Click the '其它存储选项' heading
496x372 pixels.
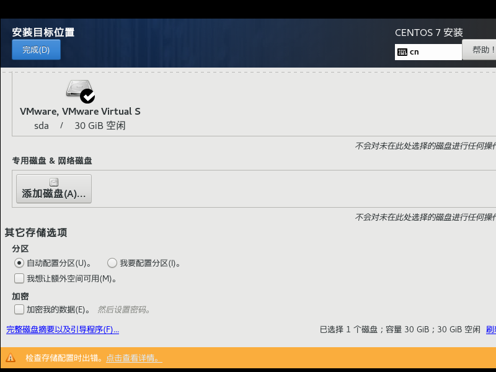point(36,232)
